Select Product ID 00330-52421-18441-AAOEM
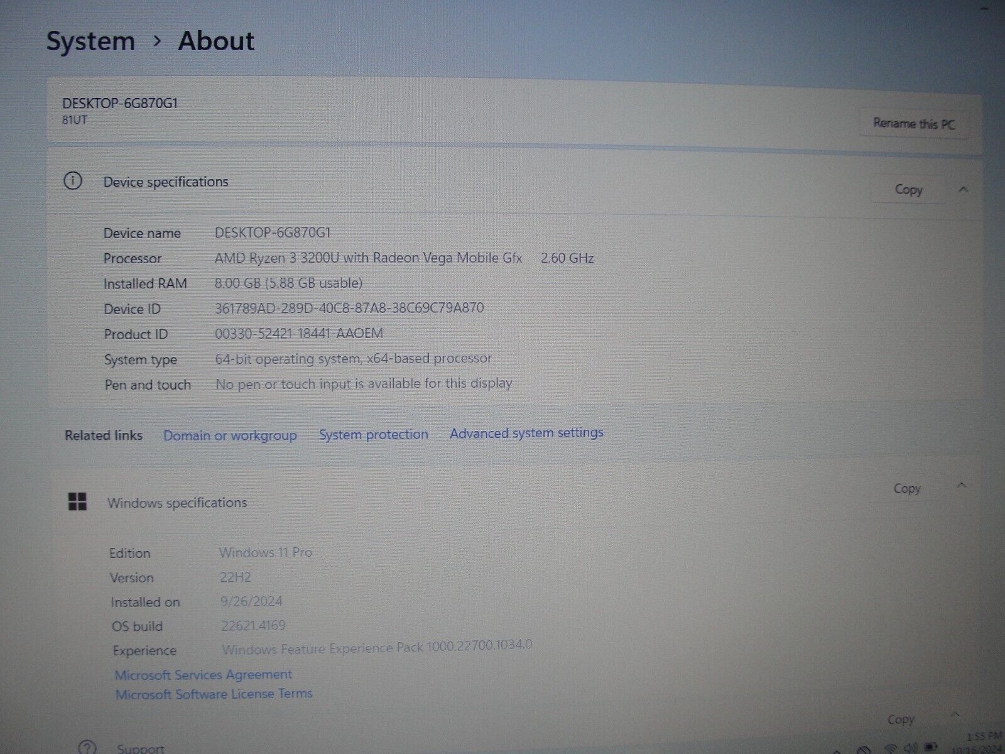Viewport: 1005px width, 754px height. [x=299, y=333]
